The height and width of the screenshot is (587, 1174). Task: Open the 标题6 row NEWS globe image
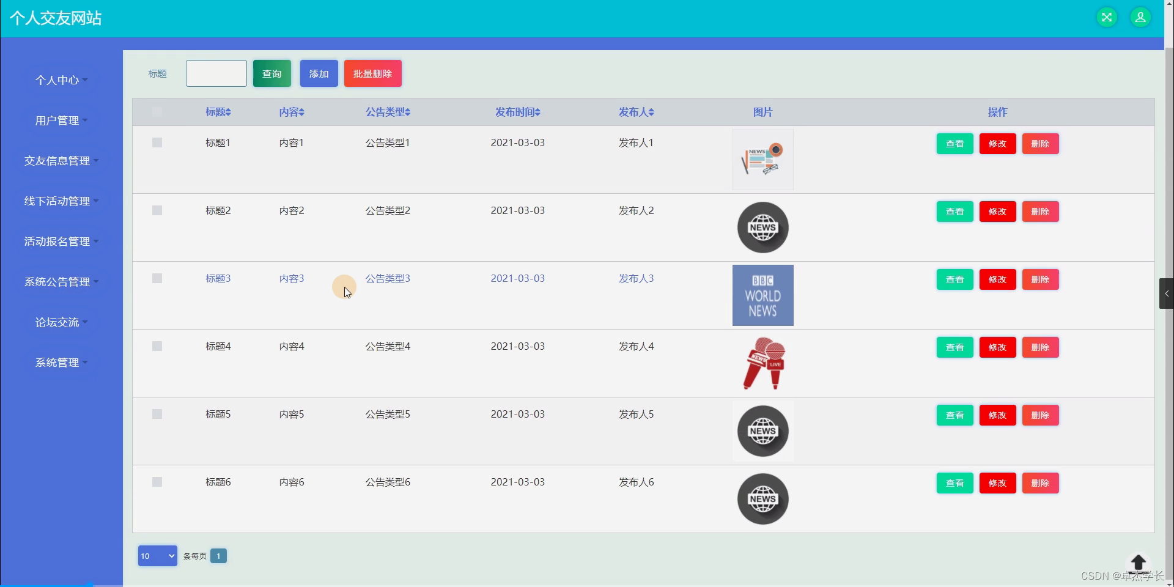[x=763, y=499]
